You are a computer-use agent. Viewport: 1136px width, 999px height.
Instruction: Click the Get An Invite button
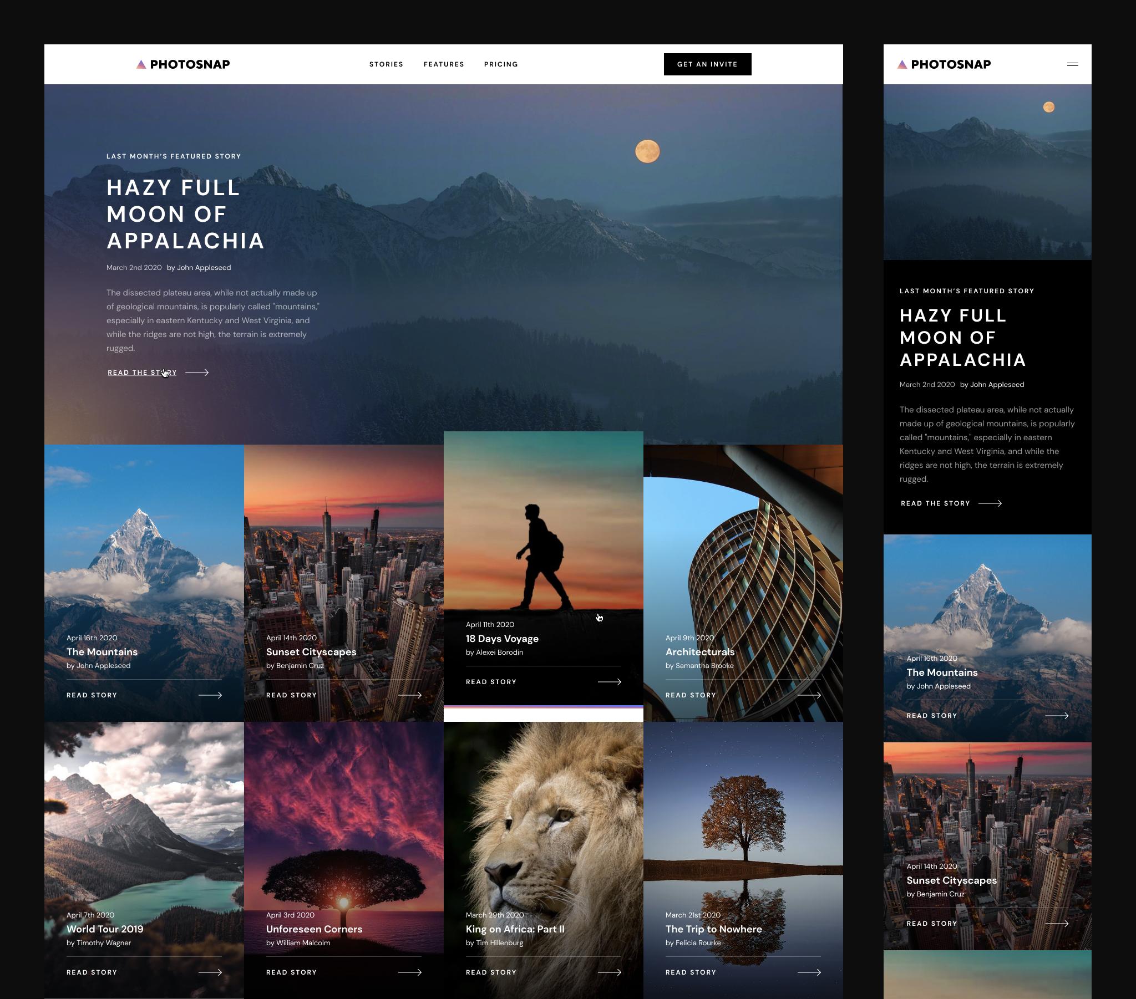pyautogui.click(x=707, y=64)
